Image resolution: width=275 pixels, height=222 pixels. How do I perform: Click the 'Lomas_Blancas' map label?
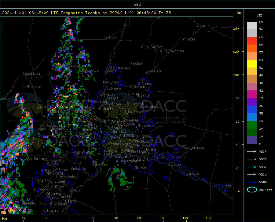click(193, 148)
